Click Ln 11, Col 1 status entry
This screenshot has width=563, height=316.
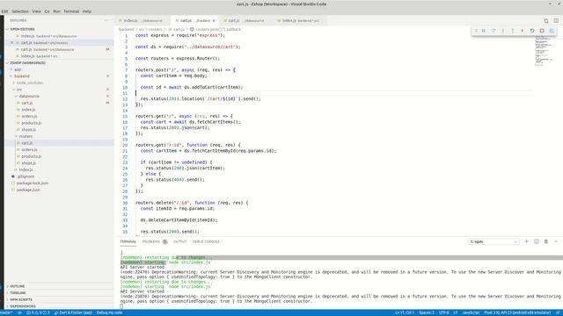point(405,312)
